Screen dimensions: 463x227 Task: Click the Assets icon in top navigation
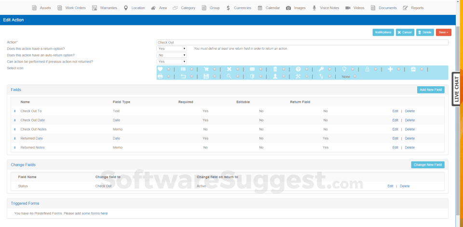[34, 8]
